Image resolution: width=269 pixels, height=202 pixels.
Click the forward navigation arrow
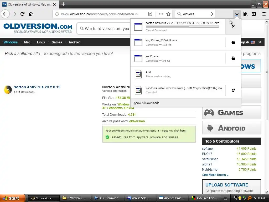pyautogui.click(x=14, y=14)
